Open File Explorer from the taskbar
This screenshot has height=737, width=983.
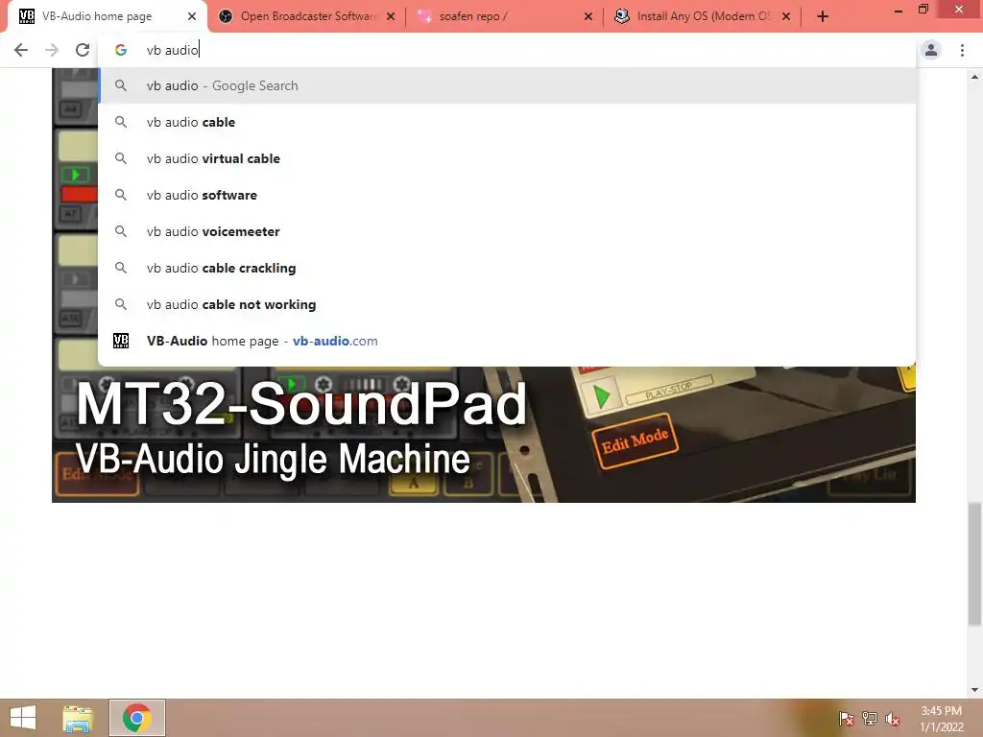[x=78, y=718]
